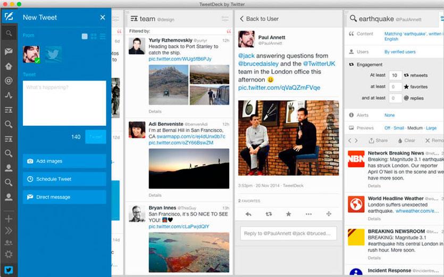444x277 pixels.
Task: Go Back to User in the detail column
Action: (x=259, y=19)
